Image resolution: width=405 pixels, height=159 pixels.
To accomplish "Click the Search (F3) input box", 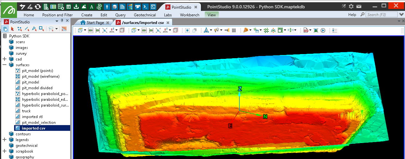I will pos(381,15).
